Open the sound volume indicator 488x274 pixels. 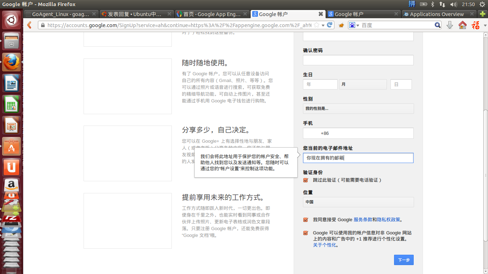[x=454, y=4]
